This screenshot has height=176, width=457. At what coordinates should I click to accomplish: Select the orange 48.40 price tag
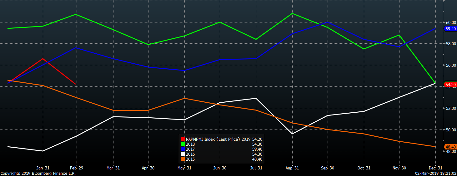point(450,147)
